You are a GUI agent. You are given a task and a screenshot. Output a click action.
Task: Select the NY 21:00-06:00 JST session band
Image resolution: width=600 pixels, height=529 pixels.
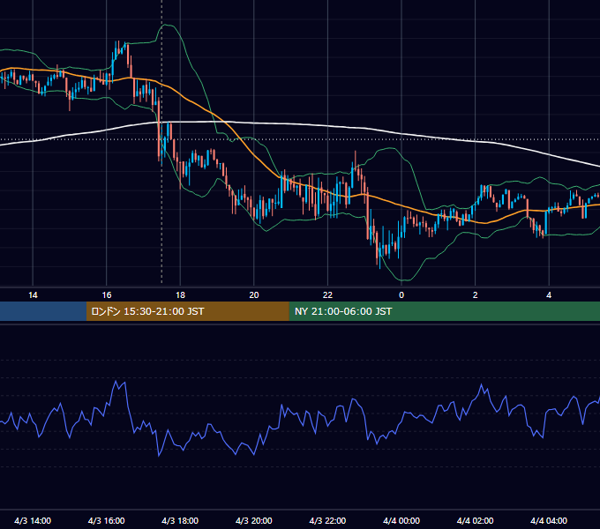(x=444, y=311)
